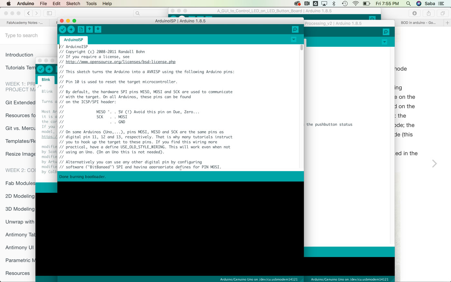Image resolution: width=451 pixels, height=282 pixels.
Task: Open Spotlight search in the menu bar
Action: pos(408,4)
